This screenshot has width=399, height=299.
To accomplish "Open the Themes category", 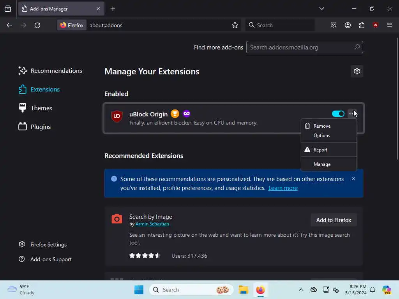I will [x=35, y=108].
